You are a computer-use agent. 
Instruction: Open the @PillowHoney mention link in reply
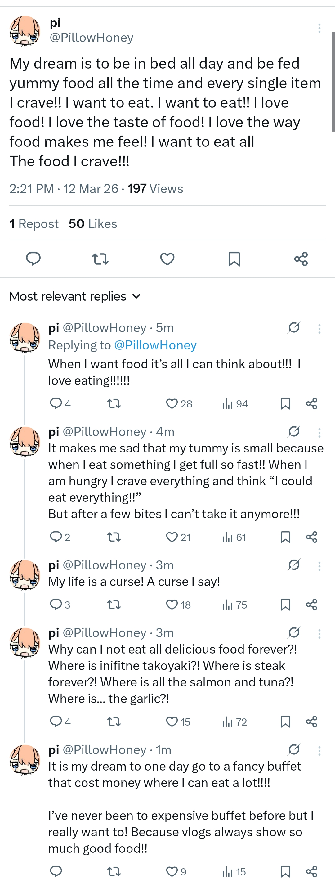(155, 345)
